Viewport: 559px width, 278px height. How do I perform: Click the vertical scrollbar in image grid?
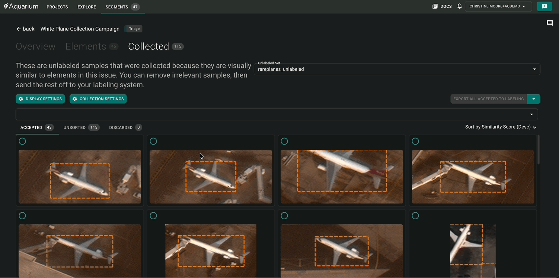(539, 149)
